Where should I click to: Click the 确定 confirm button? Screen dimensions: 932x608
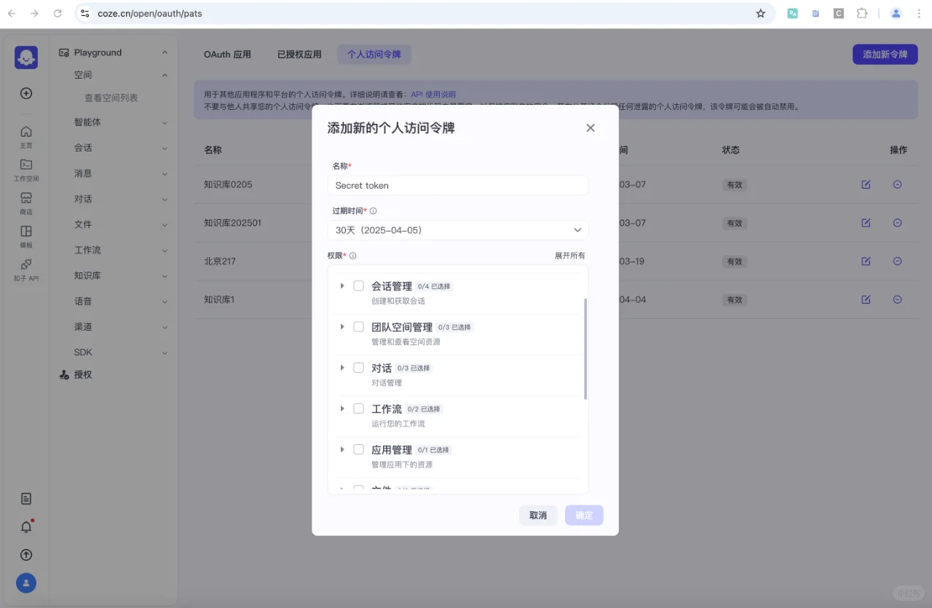(x=584, y=516)
